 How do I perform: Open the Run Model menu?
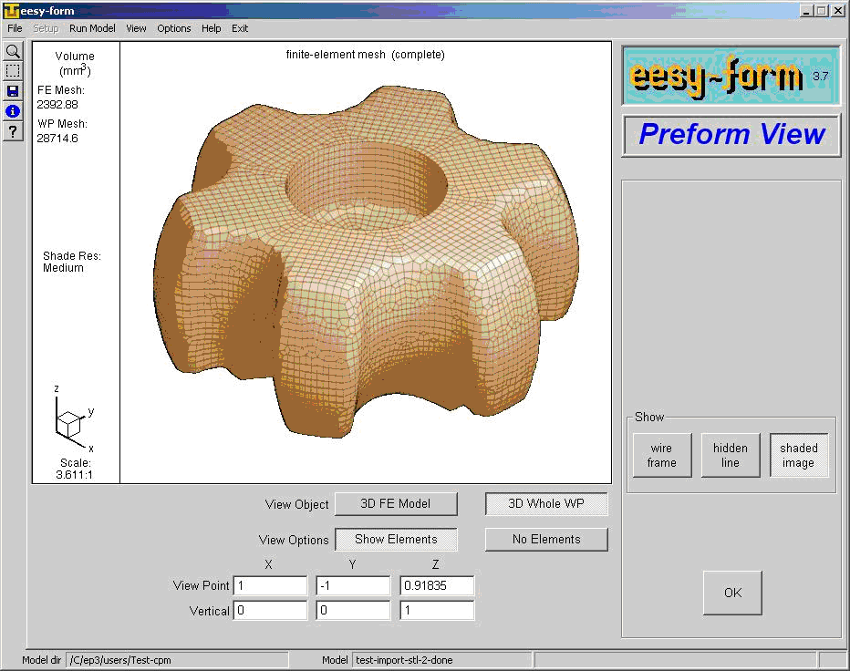point(92,28)
